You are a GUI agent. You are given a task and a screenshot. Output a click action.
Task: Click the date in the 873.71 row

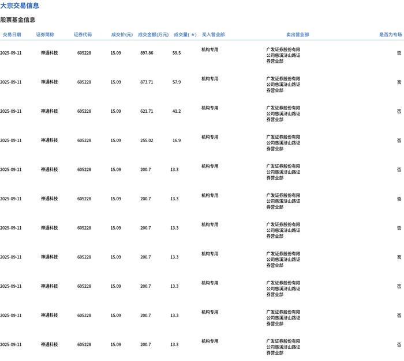tap(11, 82)
